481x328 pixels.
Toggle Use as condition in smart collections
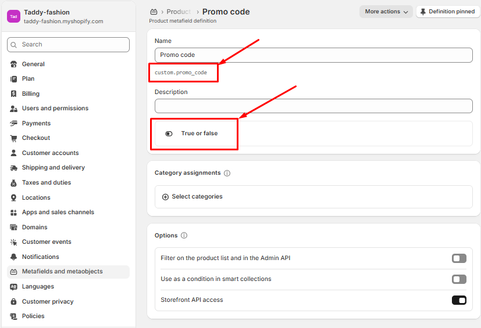[x=459, y=279]
